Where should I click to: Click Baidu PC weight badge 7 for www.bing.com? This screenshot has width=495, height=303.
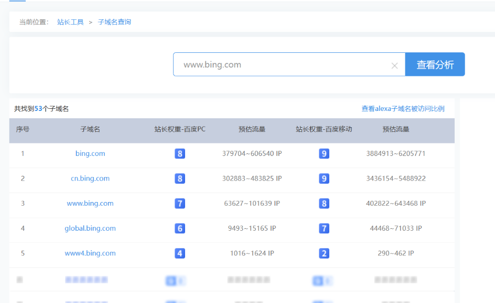click(x=180, y=204)
